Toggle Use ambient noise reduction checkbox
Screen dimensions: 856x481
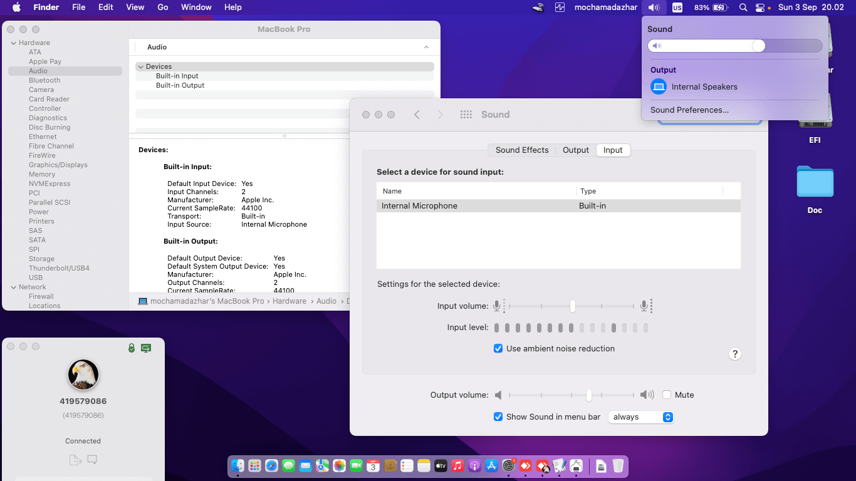(498, 349)
